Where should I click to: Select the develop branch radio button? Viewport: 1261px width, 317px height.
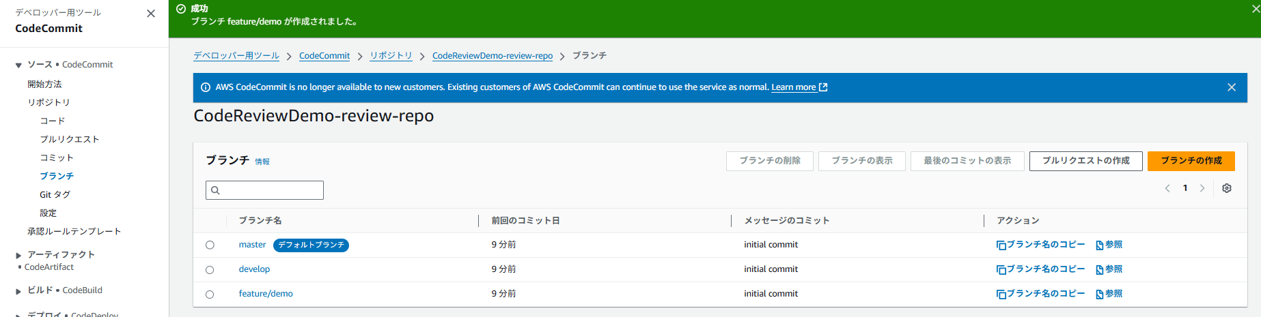[210, 270]
